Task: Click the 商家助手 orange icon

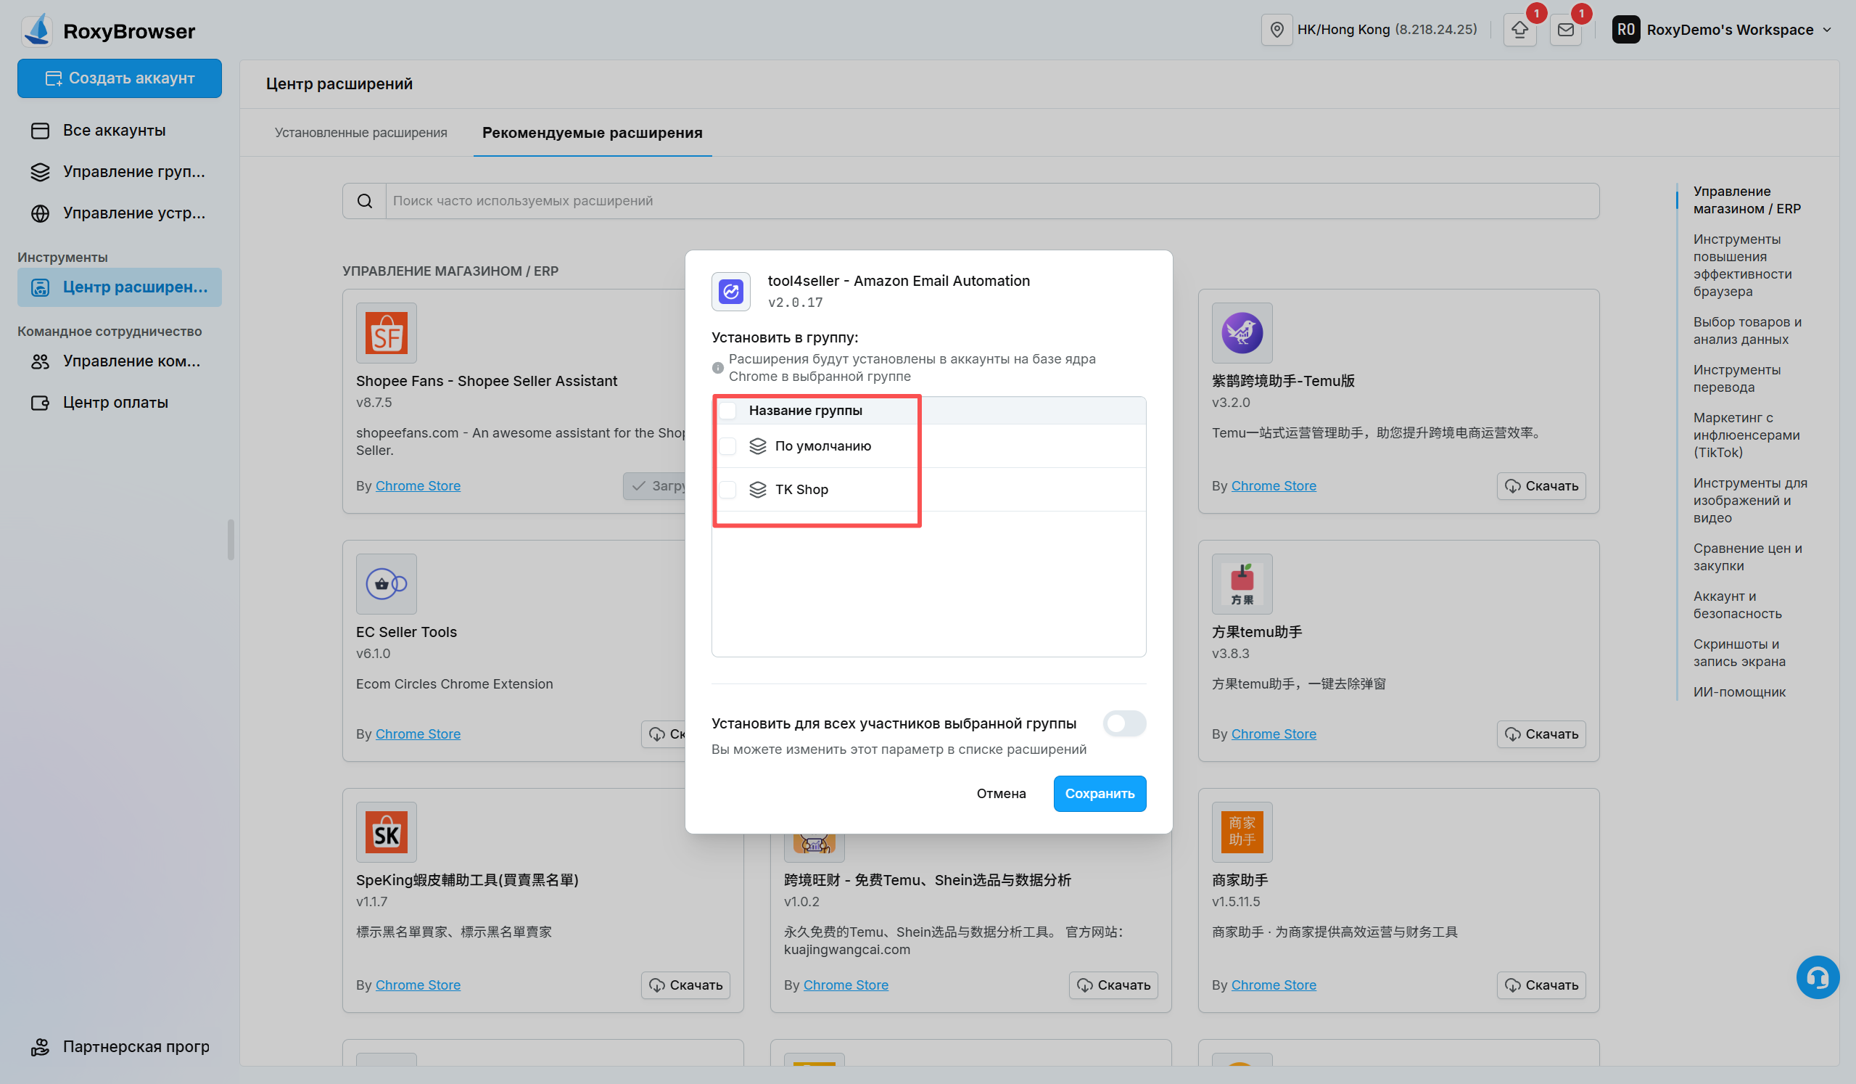Action: pos(1242,833)
